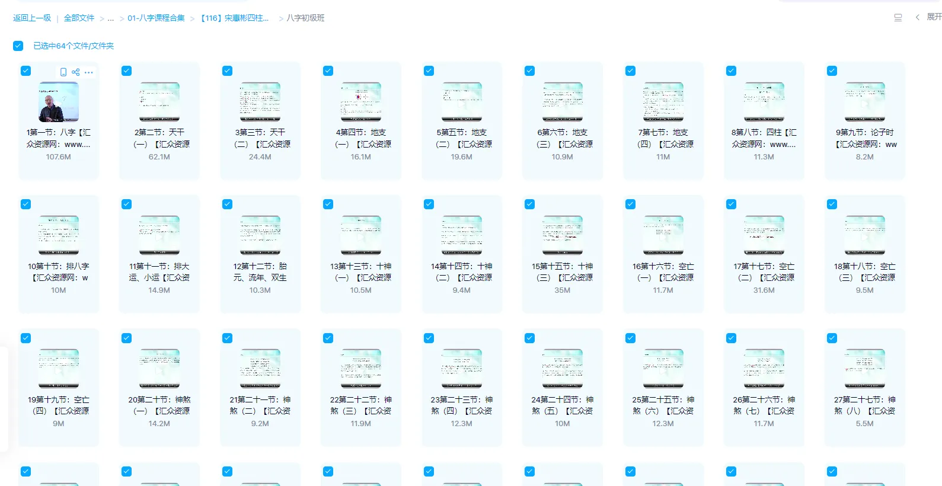Click the 62.1M size label of file 2
The height and width of the screenshot is (486, 942).
tap(159, 157)
